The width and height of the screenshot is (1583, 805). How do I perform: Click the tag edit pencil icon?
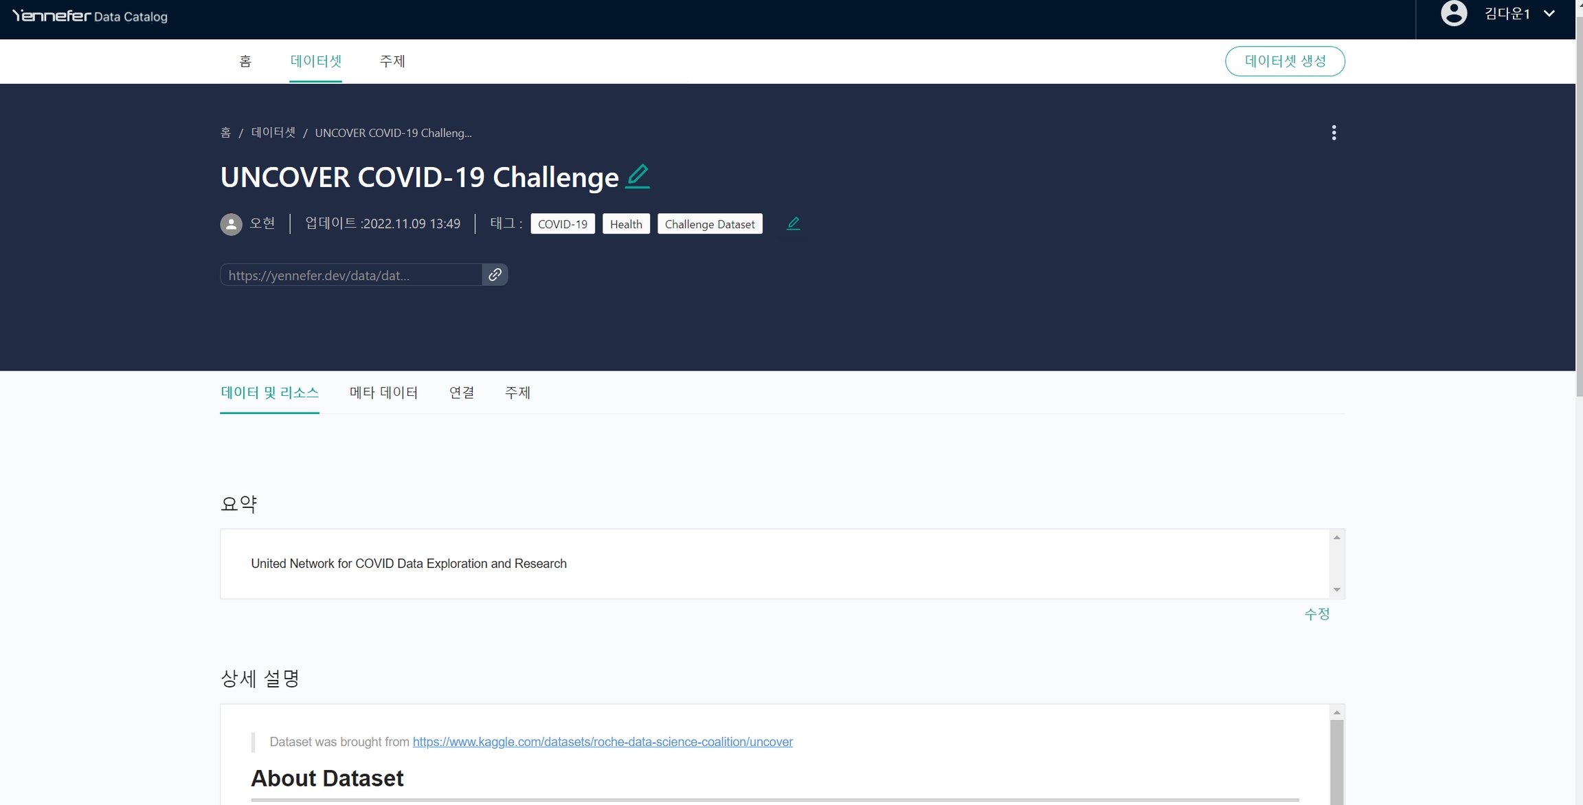tap(793, 223)
